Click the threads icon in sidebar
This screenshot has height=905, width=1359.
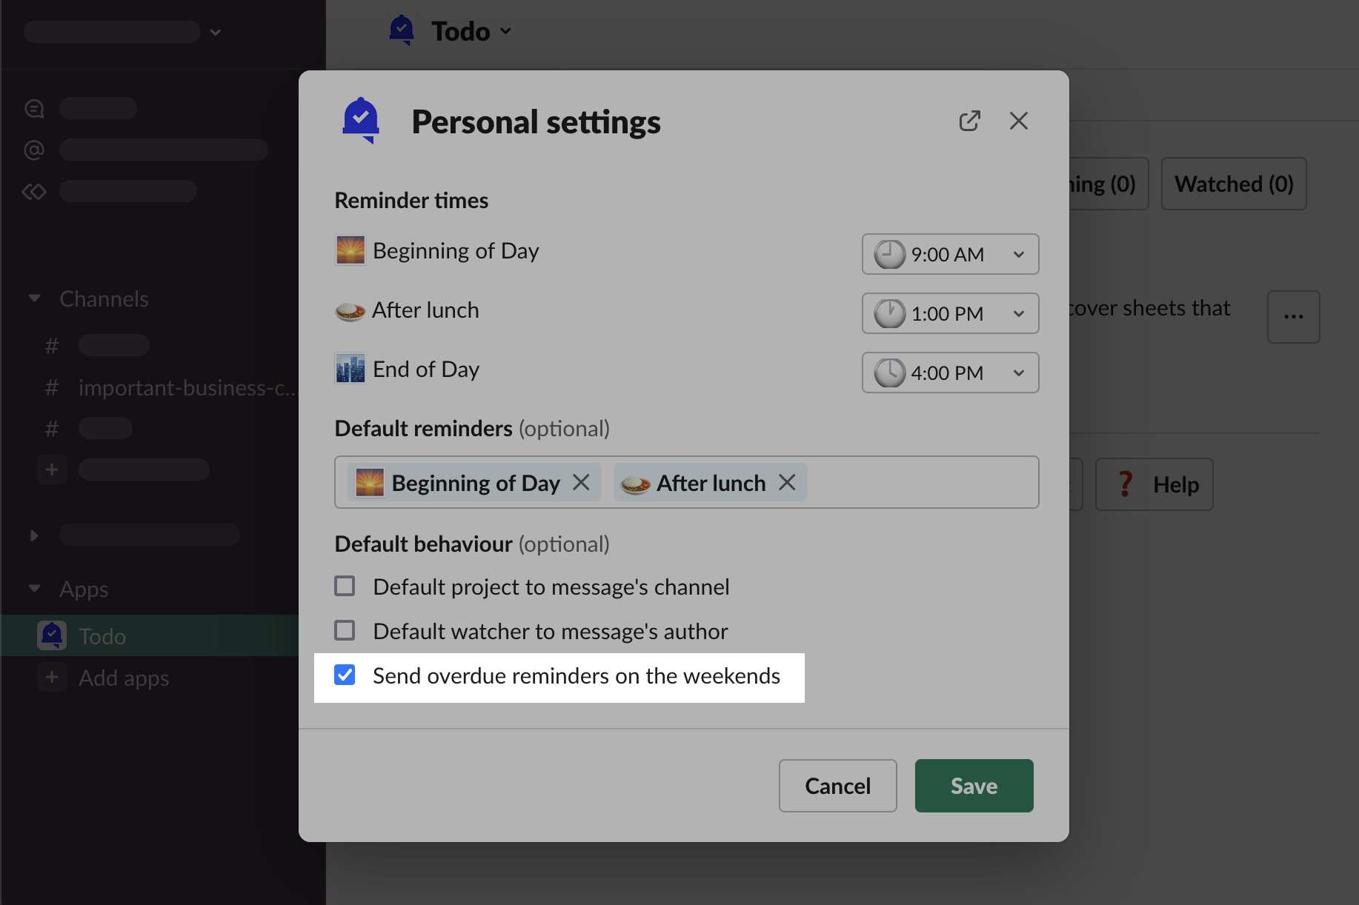point(34,109)
